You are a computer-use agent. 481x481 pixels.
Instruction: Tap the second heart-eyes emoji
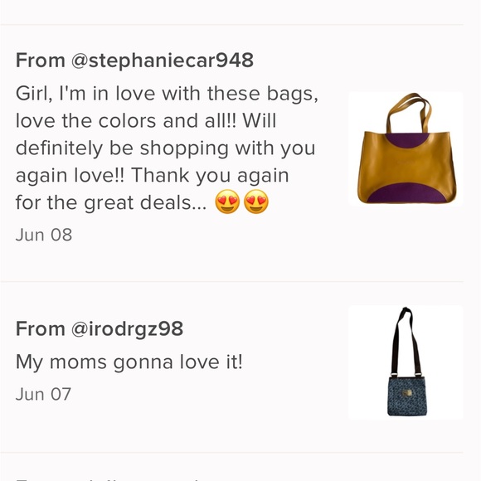(x=255, y=202)
